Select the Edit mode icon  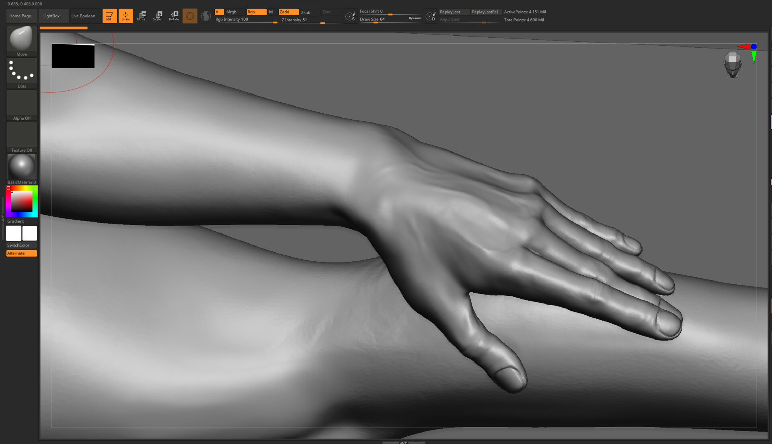click(109, 16)
